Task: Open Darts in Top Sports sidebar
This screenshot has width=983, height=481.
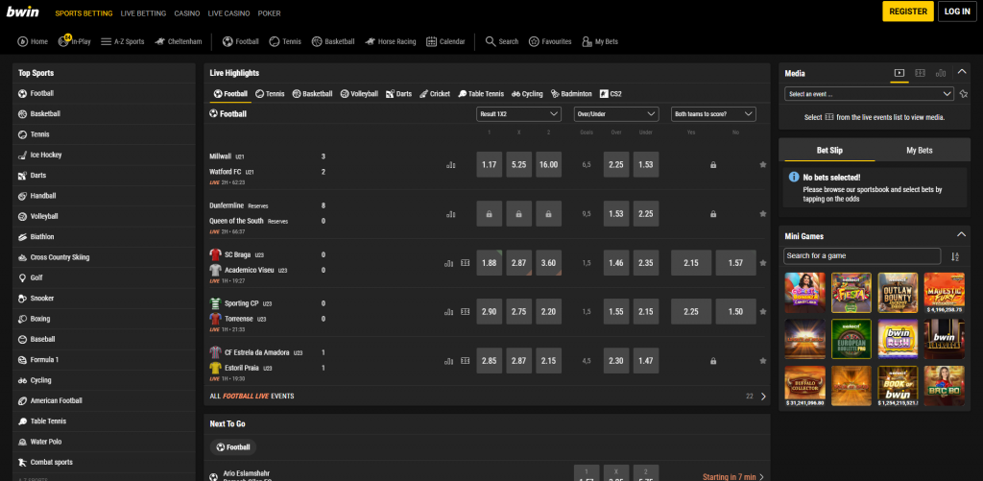Action: tap(104, 176)
